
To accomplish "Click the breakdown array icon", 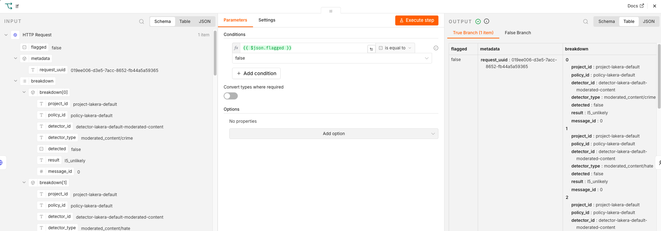I will coord(24,81).
